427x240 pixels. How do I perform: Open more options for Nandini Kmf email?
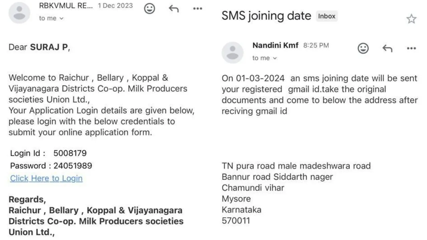[x=411, y=48]
